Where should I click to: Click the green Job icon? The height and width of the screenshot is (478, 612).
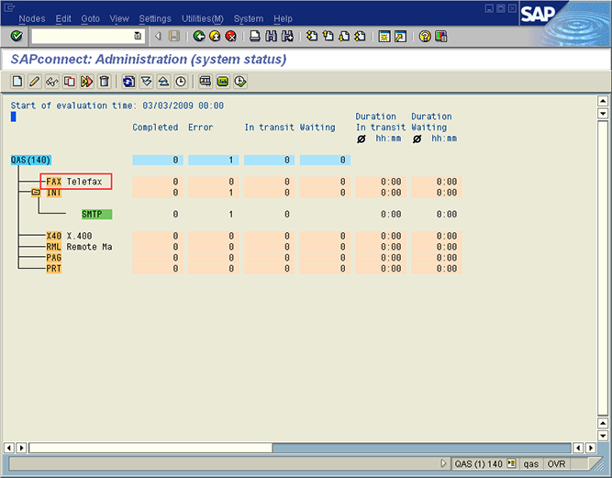click(x=223, y=82)
